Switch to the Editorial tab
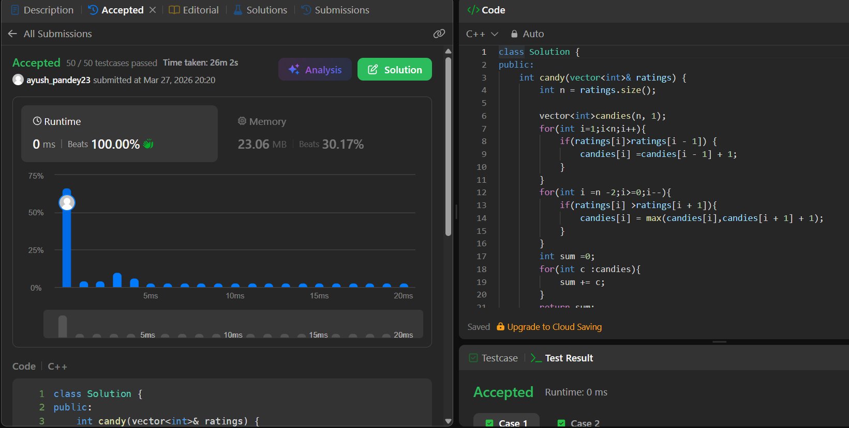The width and height of the screenshot is (849, 428). [194, 10]
